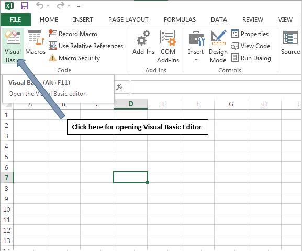The width and height of the screenshot is (302, 251).
Task: Start Record Macro
Action: [73, 34]
